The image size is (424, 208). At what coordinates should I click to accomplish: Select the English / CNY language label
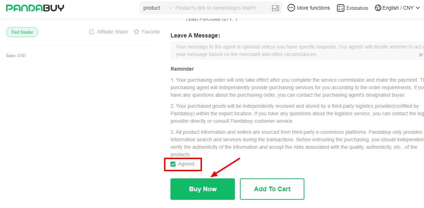point(398,8)
